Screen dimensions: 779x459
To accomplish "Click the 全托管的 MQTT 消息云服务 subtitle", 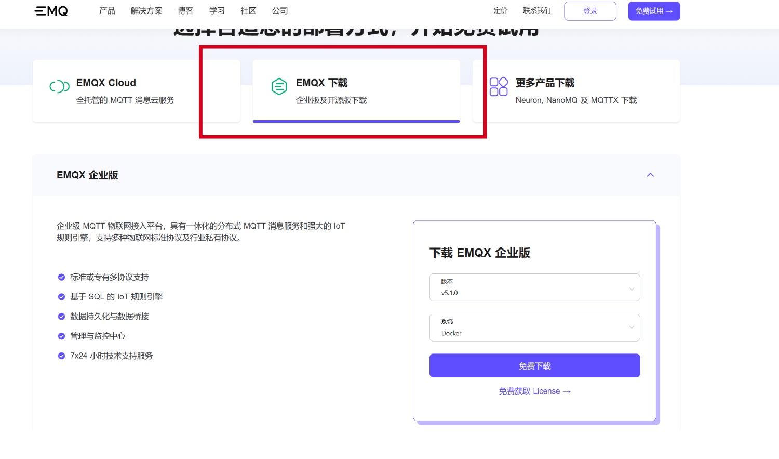I will 125,100.
